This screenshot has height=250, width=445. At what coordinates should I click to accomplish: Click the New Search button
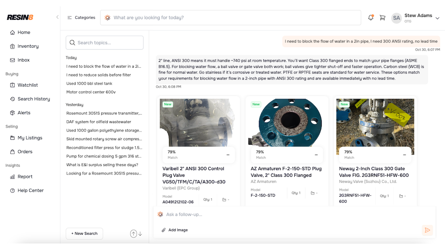(x=84, y=234)
